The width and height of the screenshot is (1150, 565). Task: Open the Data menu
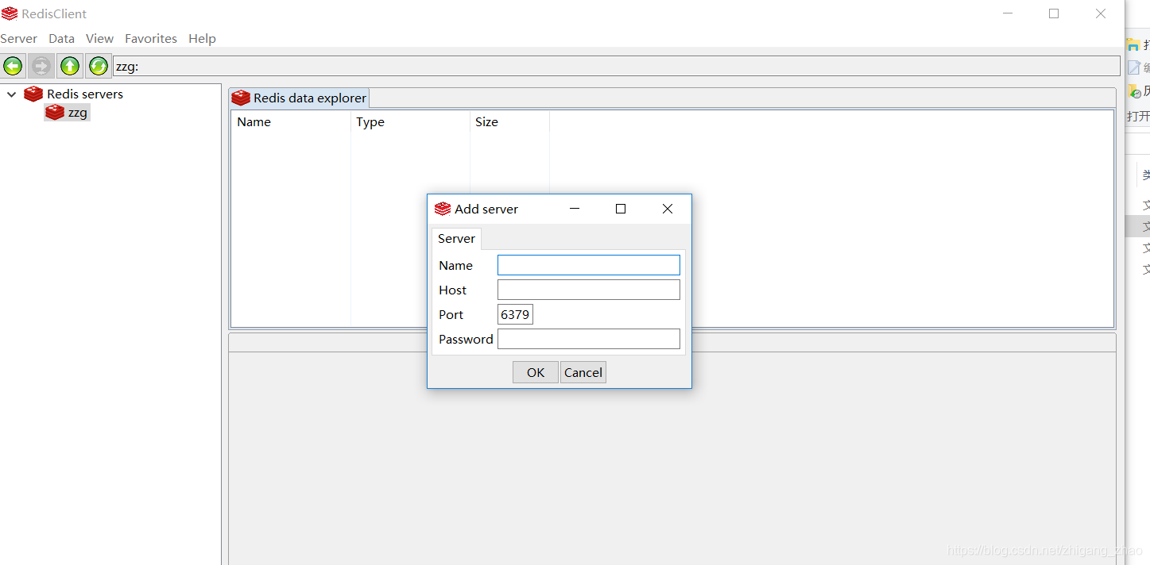(x=61, y=38)
